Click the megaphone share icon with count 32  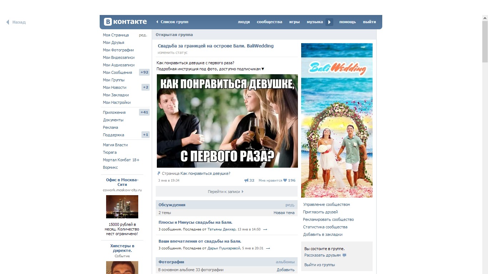(x=246, y=181)
